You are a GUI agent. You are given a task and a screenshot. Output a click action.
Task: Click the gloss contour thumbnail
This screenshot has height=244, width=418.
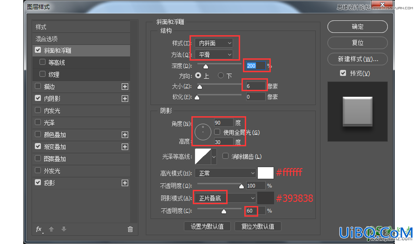tap(203, 156)
